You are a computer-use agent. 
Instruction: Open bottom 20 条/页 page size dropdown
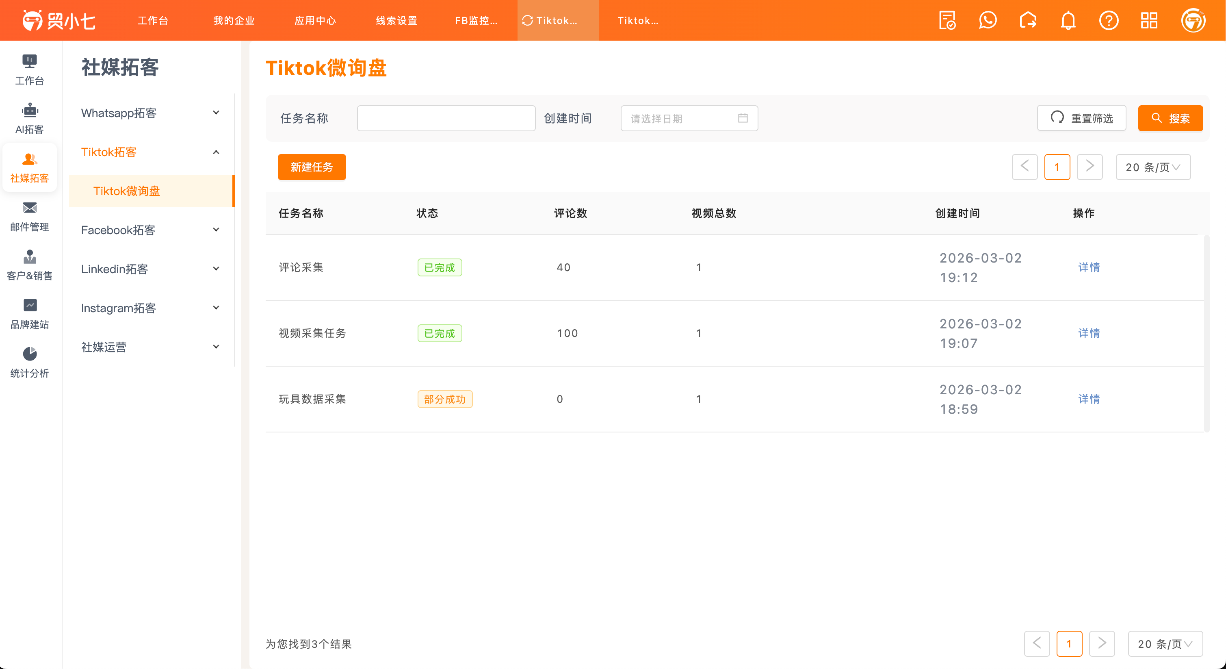[1165, 643]
